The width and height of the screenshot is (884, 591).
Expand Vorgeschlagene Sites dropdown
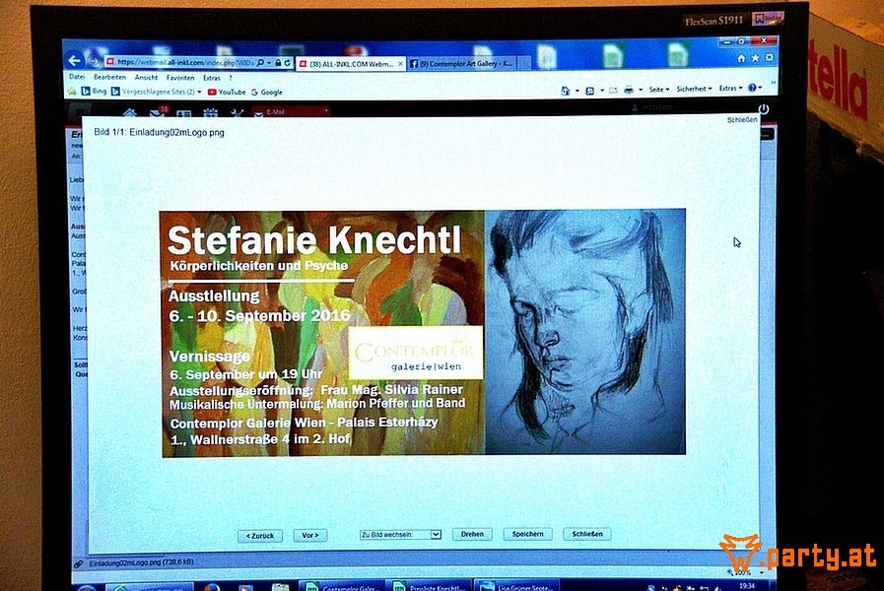(199, 92)
